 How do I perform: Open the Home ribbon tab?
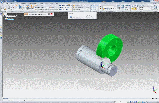(x=6, y=3)
